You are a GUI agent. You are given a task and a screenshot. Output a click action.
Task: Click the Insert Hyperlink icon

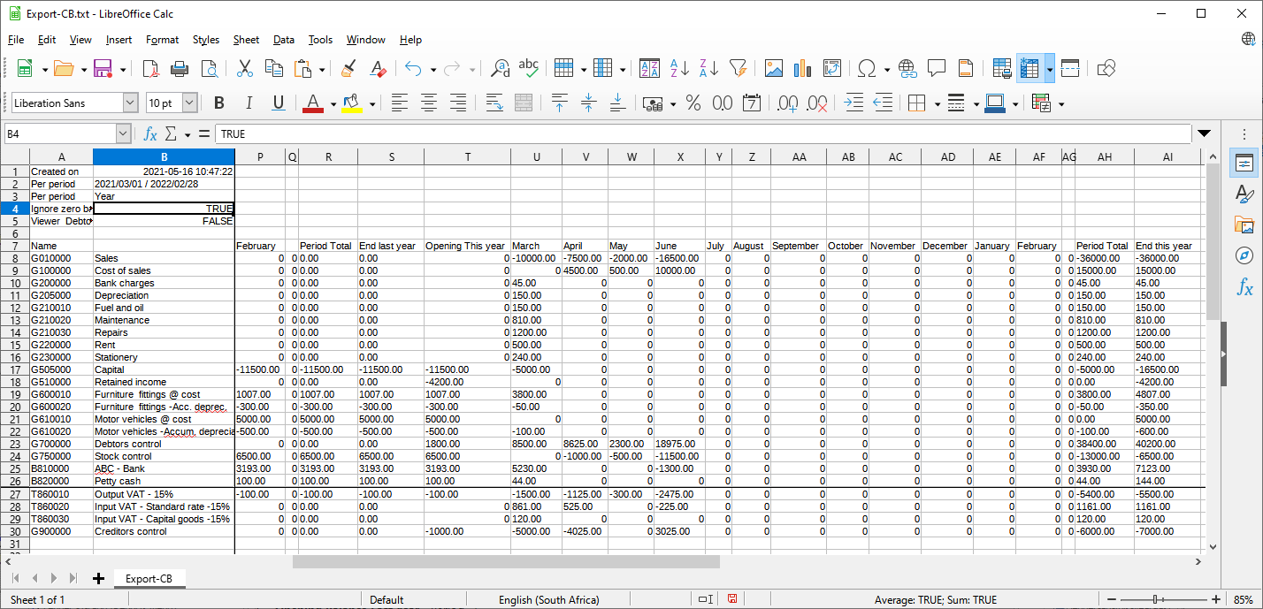pos(907,68)
